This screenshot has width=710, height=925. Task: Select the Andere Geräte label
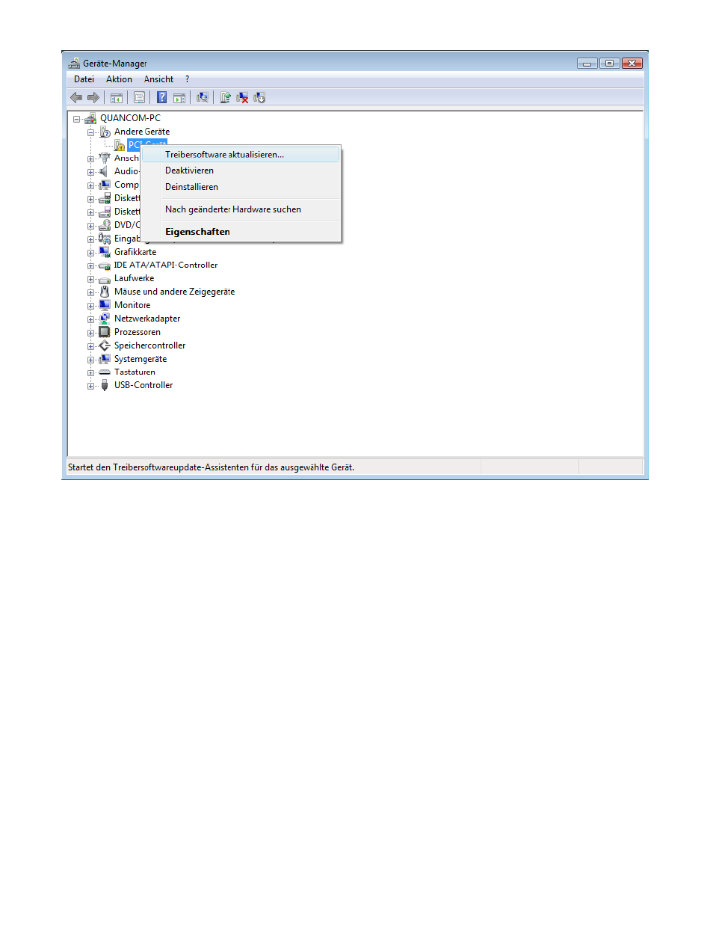(x=142, y=132)
